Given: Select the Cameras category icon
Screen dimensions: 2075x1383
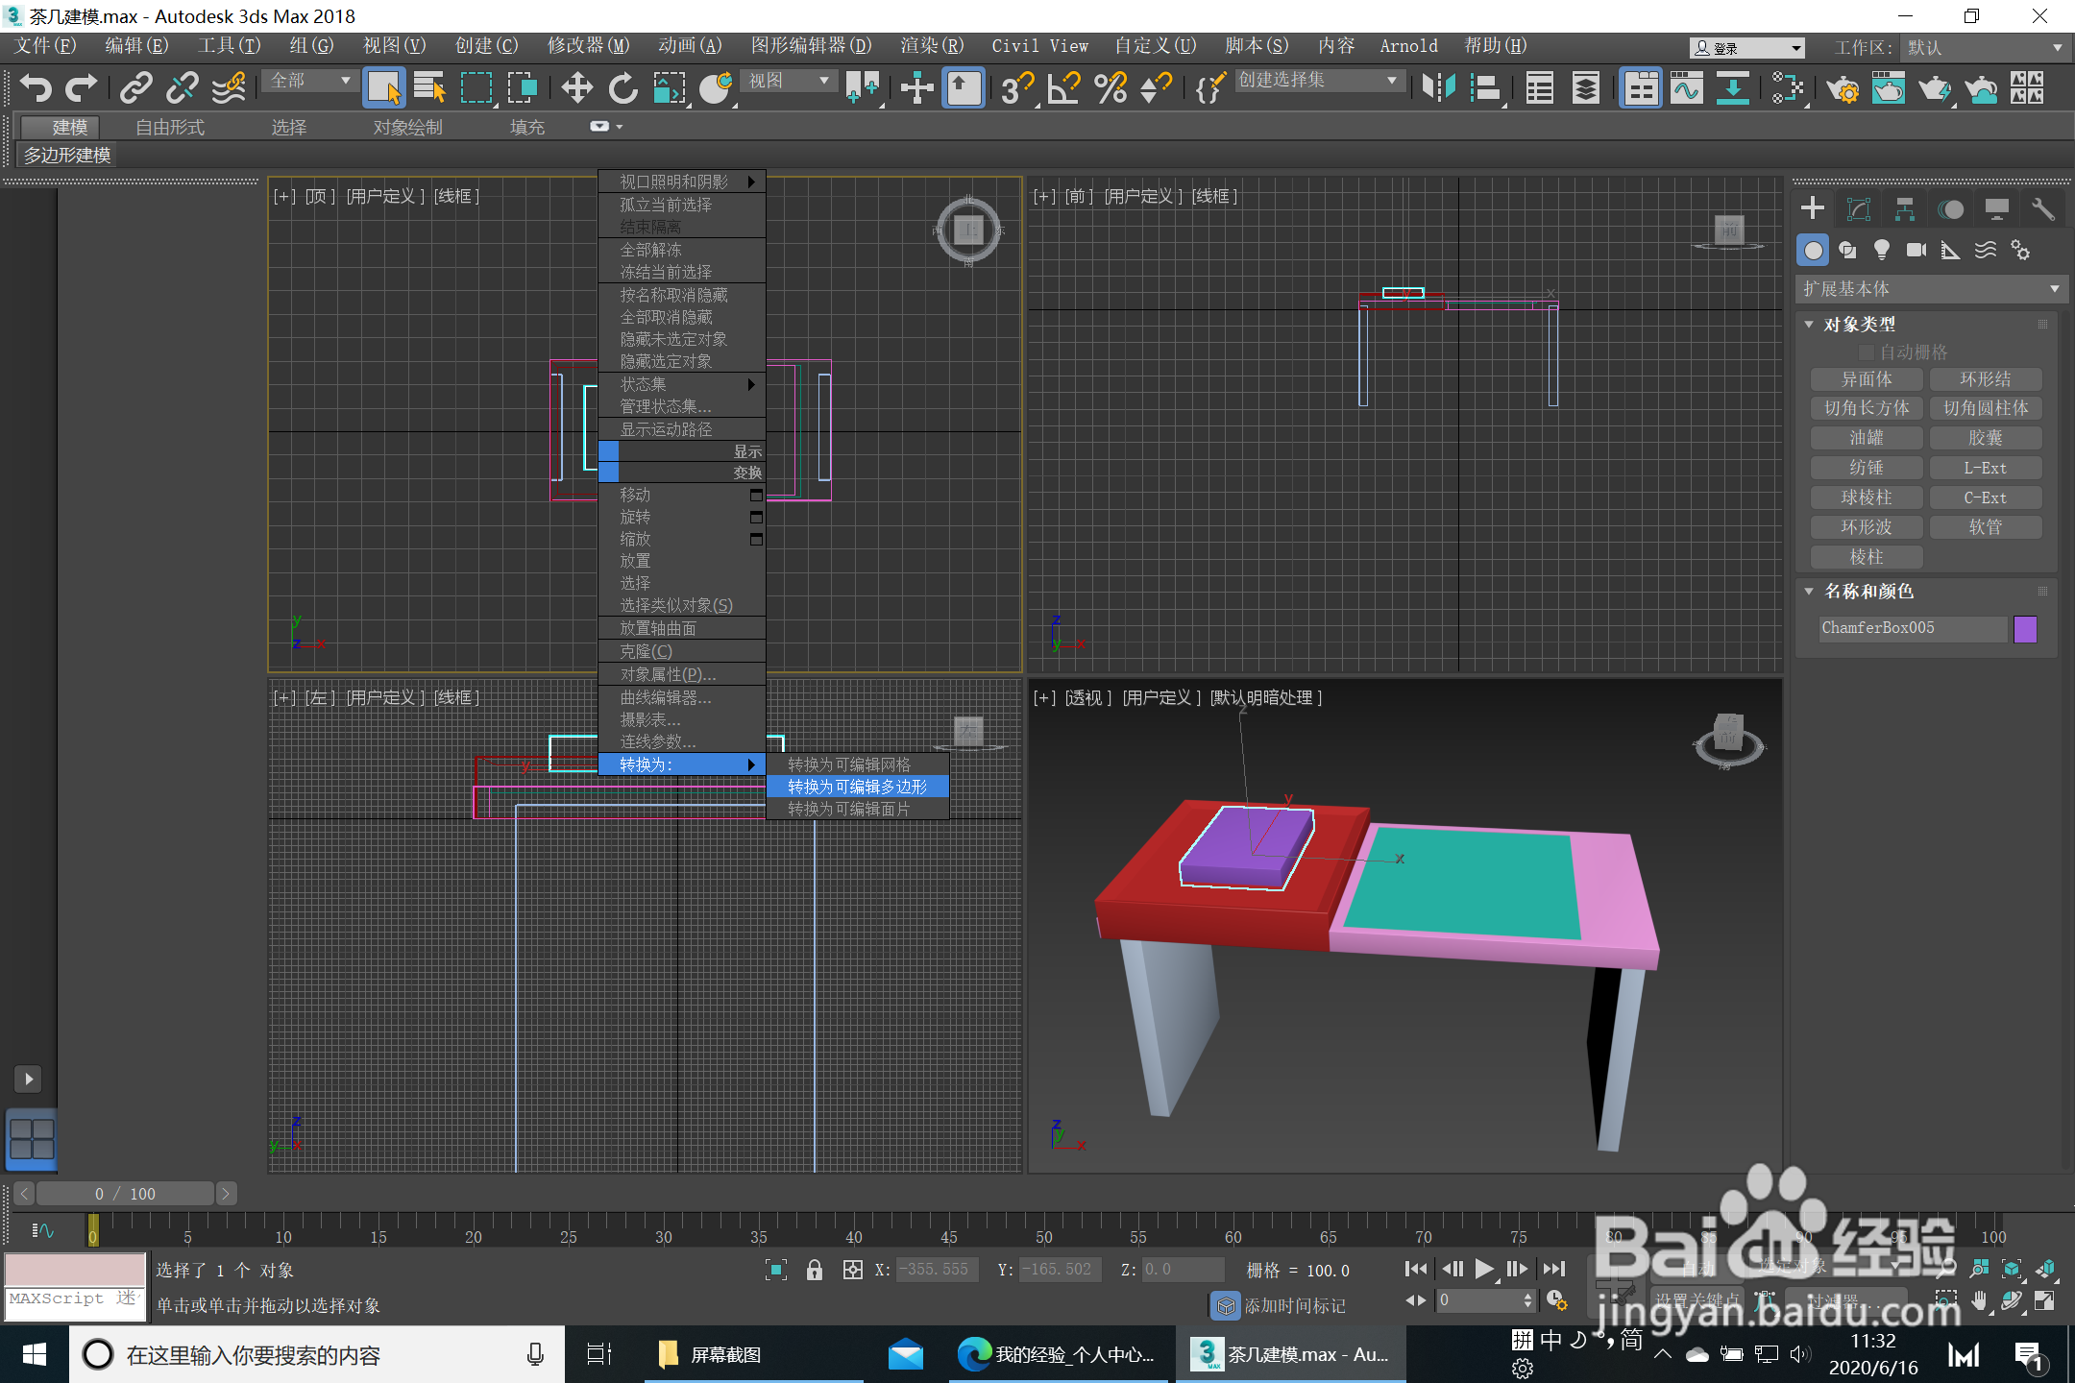Looking at the screenshot, I should tap(1916, 251).
